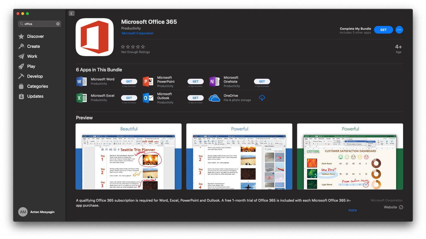Click the OneDrive cloud app icon
Image resolution: width=426 pixels, height=239 pixels.
click(x=214, y=98)
